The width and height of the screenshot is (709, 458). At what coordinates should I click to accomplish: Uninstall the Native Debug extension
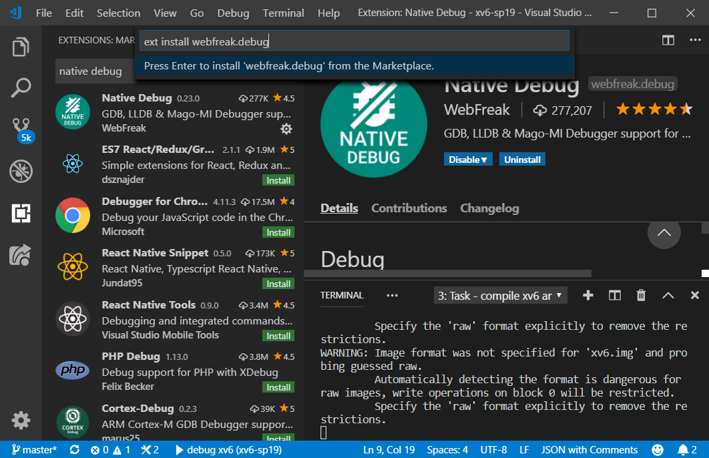(x=523, y=160)
